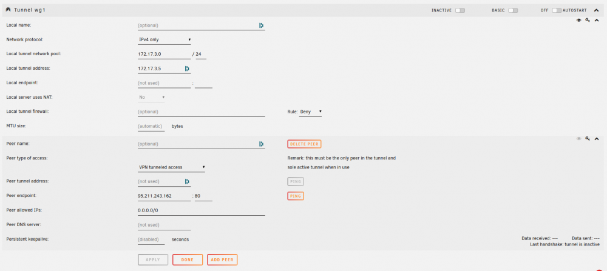The width and height of the screenshot is (607, 271).
Task: Collapse the Tunnel wg1 header chevron
Action: [597, 10]
